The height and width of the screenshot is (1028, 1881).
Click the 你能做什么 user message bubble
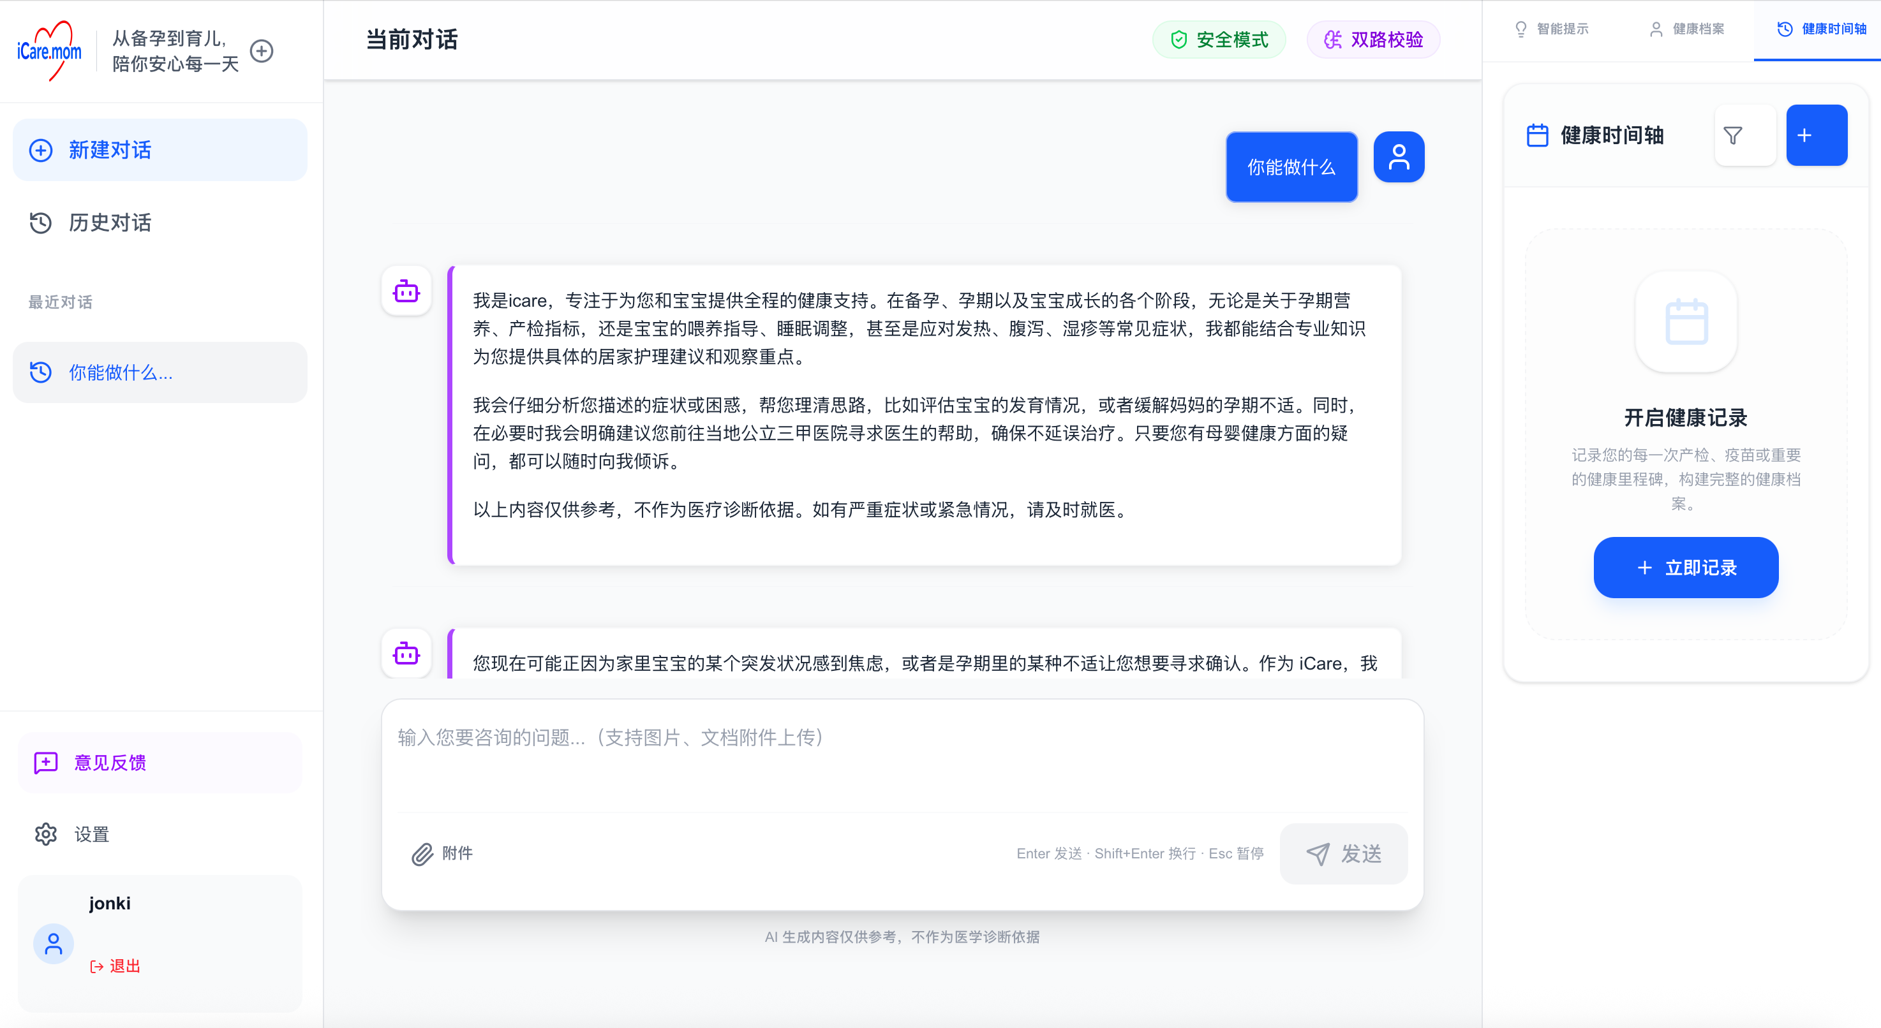[1291, 167]
